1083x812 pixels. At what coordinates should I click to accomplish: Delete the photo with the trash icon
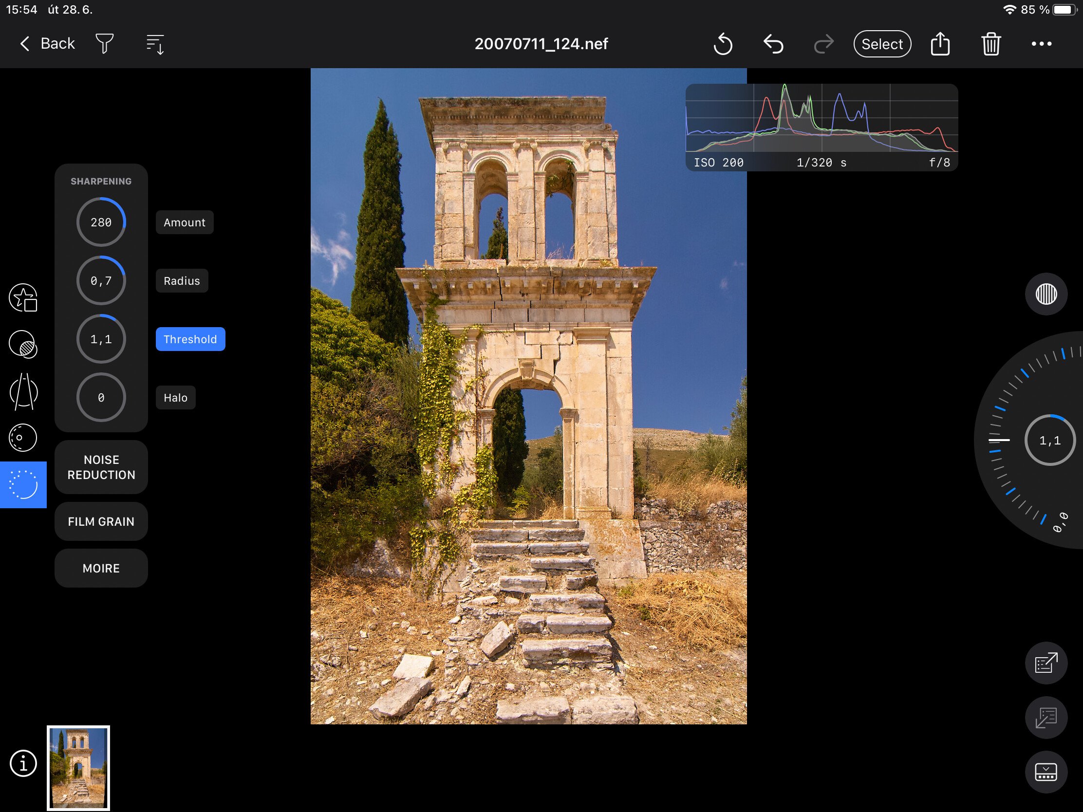coord(991,43)
